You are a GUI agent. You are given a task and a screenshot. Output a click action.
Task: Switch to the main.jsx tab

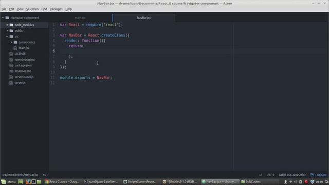pos(80,18)
